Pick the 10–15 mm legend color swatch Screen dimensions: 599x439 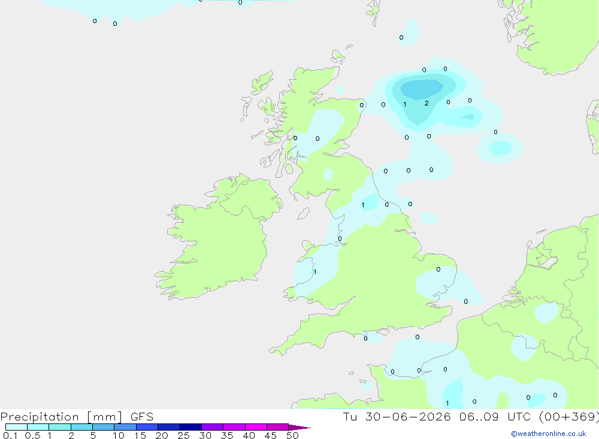pos(125,427)
